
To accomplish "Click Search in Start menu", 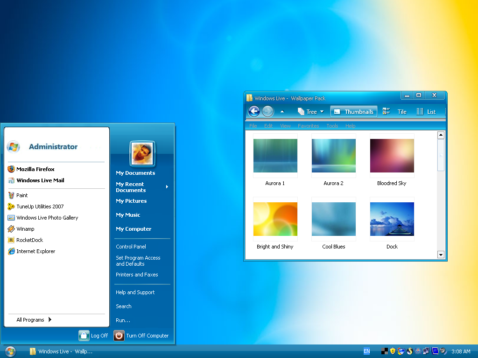I will (123, 306).
